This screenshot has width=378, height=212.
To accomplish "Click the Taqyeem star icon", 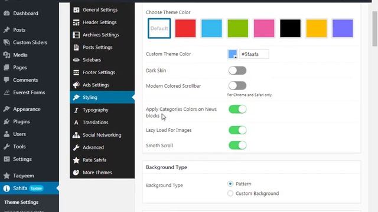I will (6, 175).
